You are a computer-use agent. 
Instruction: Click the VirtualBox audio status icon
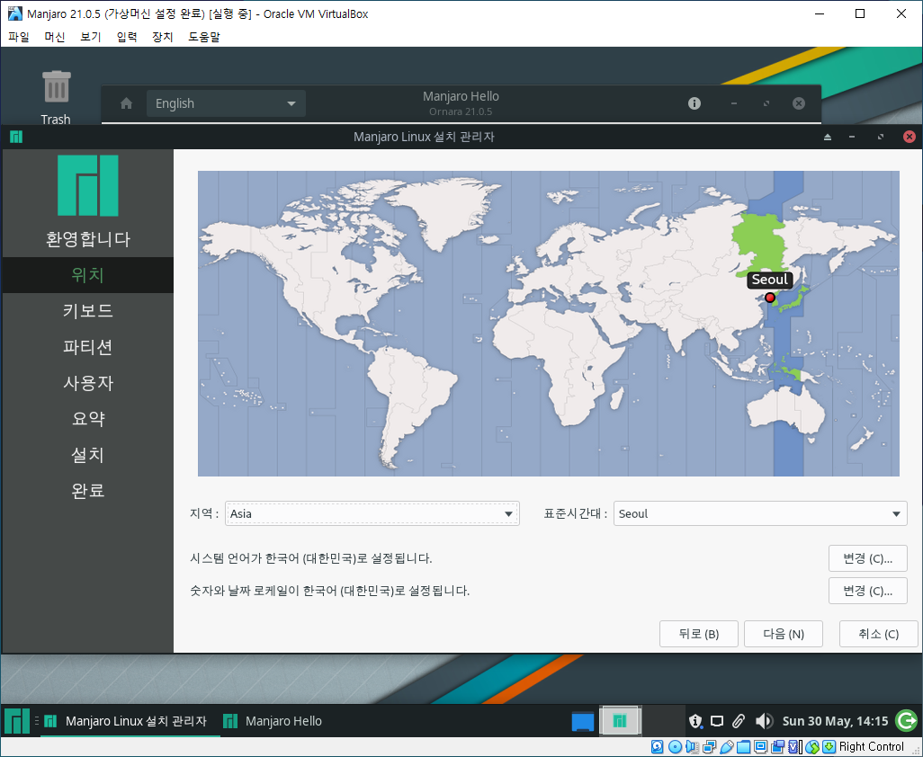693,746
